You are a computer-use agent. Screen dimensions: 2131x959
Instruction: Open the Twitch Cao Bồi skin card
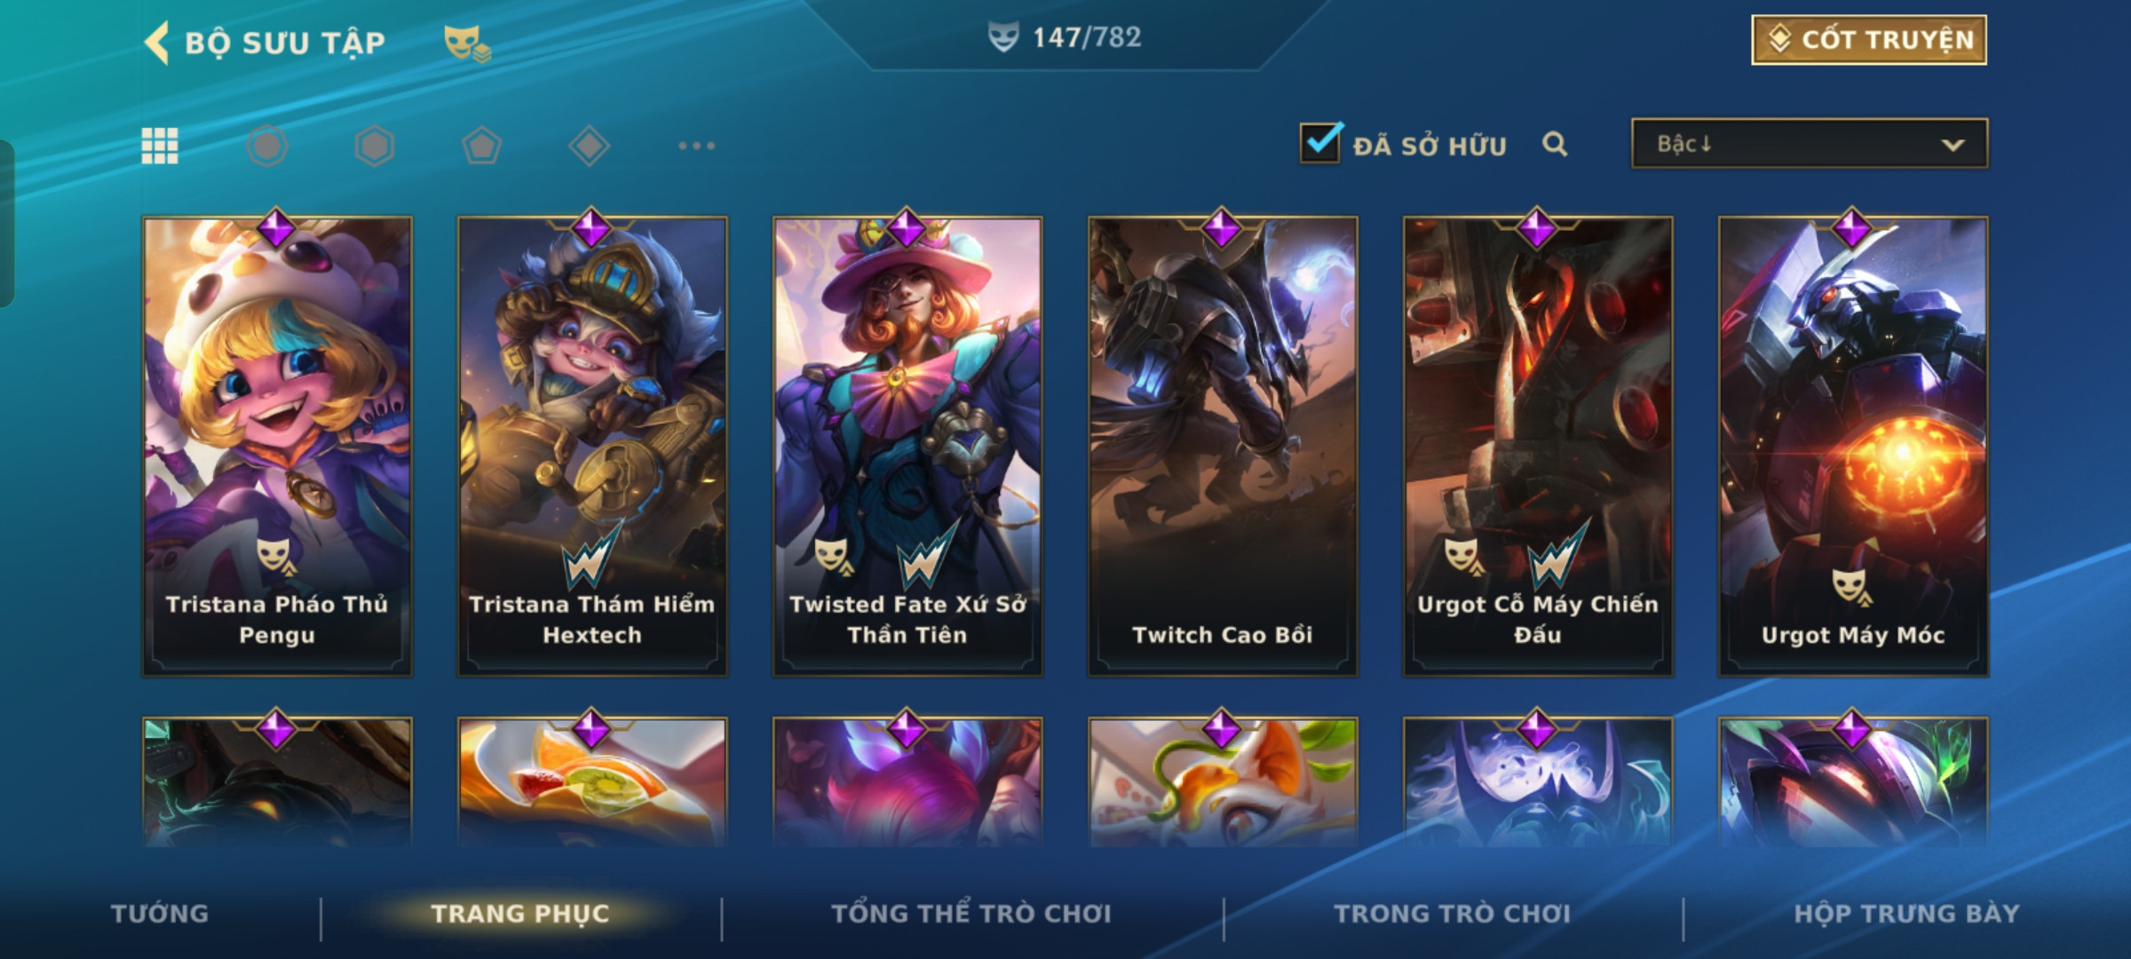click(1223, 447)
